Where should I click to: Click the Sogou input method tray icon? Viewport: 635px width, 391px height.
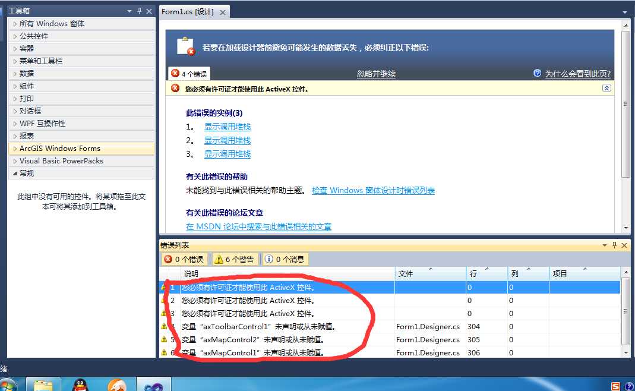click(615, 386)
